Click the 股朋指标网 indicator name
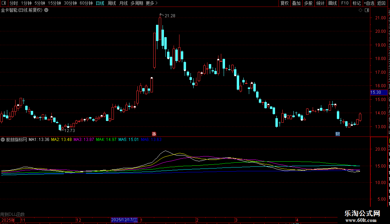The height and width of the screenshot is (224, 390). [x=17, y=140]
